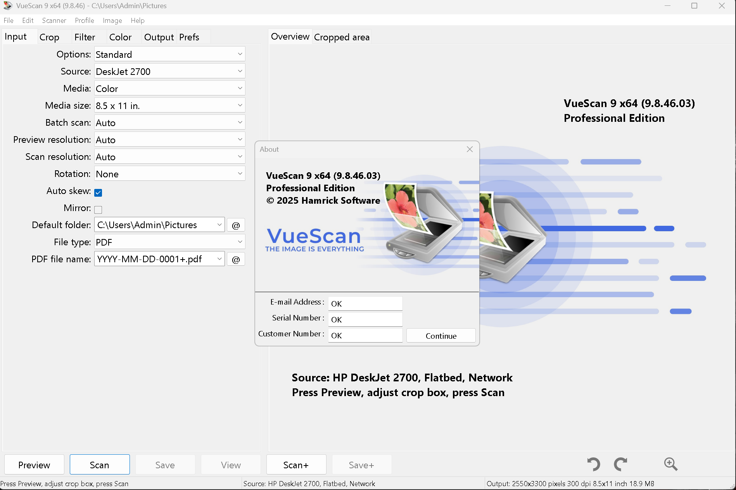Open the Profile menu
Viewport: 736px width, 490px height.
(84, 21)
